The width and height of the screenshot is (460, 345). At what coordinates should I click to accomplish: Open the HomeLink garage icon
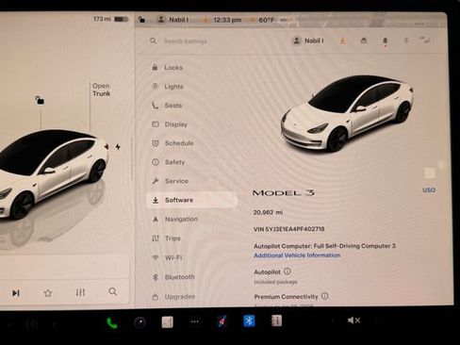point(364,41)
